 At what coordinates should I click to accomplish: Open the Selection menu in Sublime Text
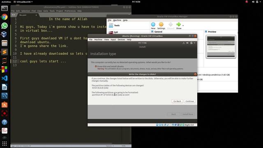25,11
